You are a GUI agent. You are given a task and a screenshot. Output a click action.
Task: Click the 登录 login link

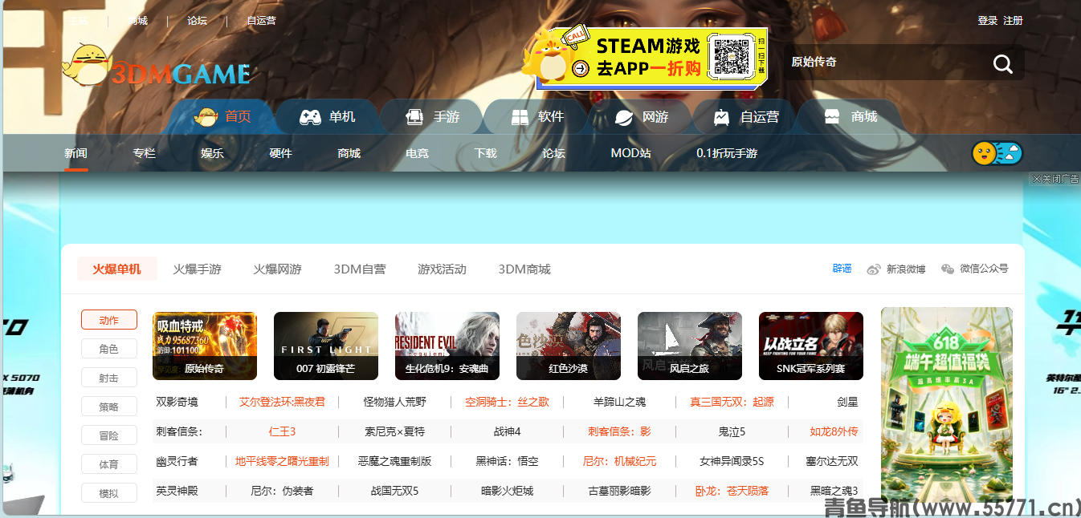(x=988, y=21)
